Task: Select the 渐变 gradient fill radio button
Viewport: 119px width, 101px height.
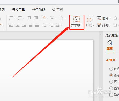Action: 111,75
